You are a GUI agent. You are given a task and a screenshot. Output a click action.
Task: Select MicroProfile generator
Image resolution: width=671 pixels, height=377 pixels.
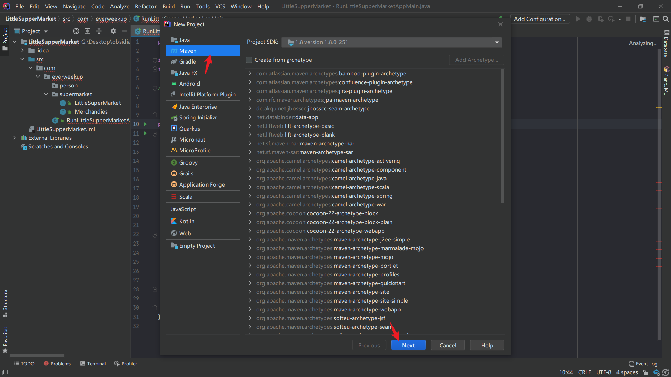click(203, 150)
